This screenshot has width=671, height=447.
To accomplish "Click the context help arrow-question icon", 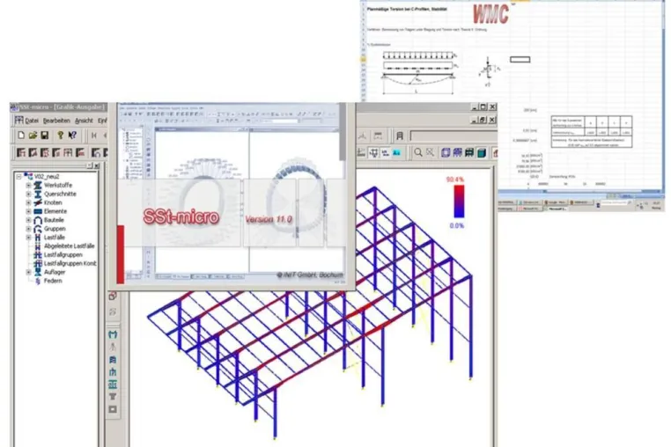I will coord(72,136).
